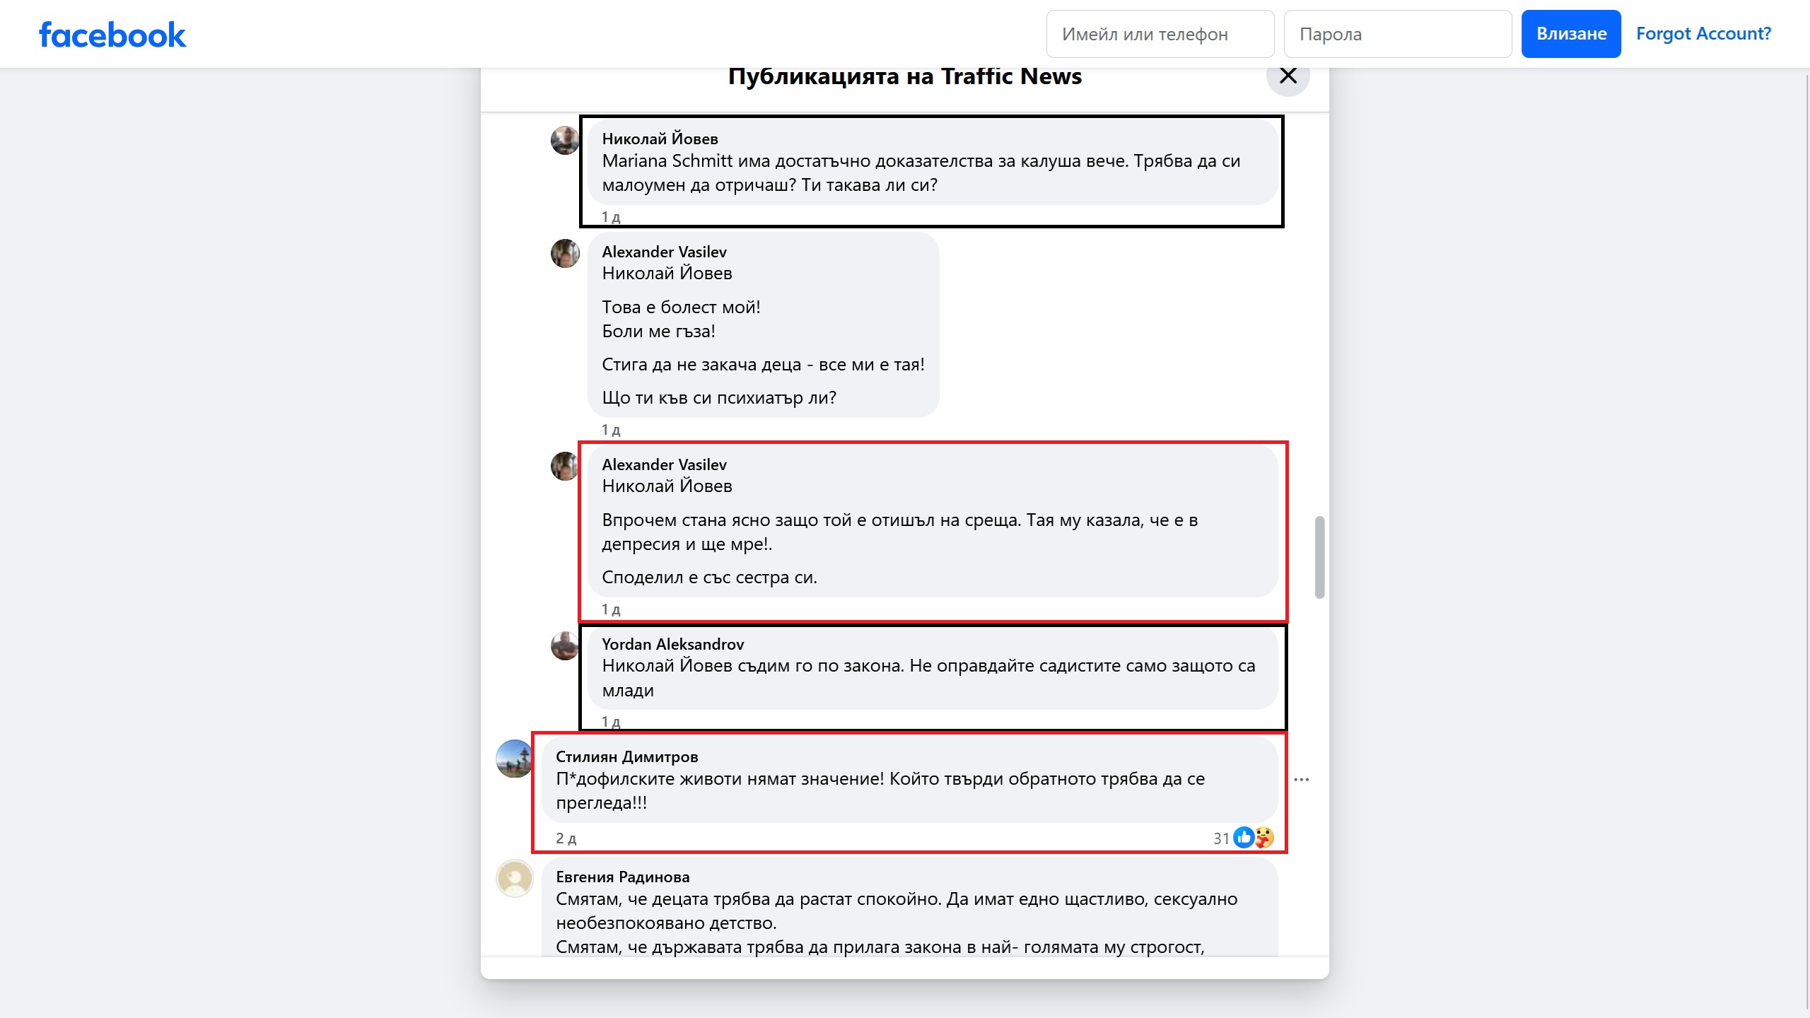
Task: Click the text 'животи нямат значение!'
Action: coord(782,779)
